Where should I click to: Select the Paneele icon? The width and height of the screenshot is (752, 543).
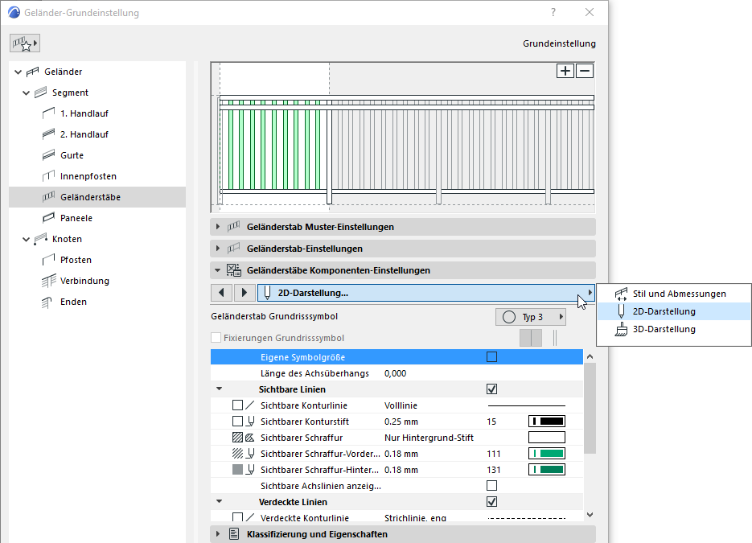(48, 218)
